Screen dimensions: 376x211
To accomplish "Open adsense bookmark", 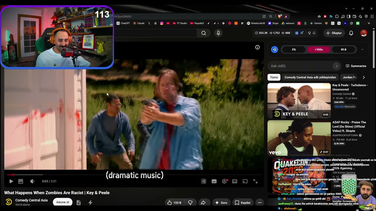I will click(x=288, y=23).
